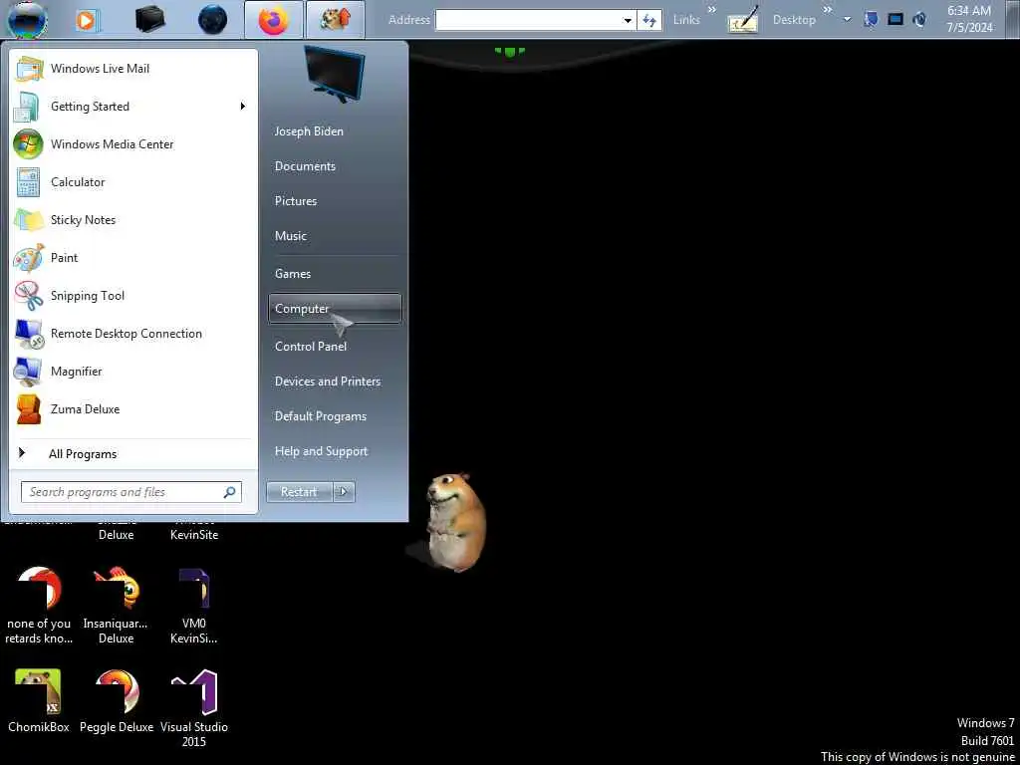Click the Calculator icon
The width and height of the screenshot is (1020, 765).
tap(29, 182)
